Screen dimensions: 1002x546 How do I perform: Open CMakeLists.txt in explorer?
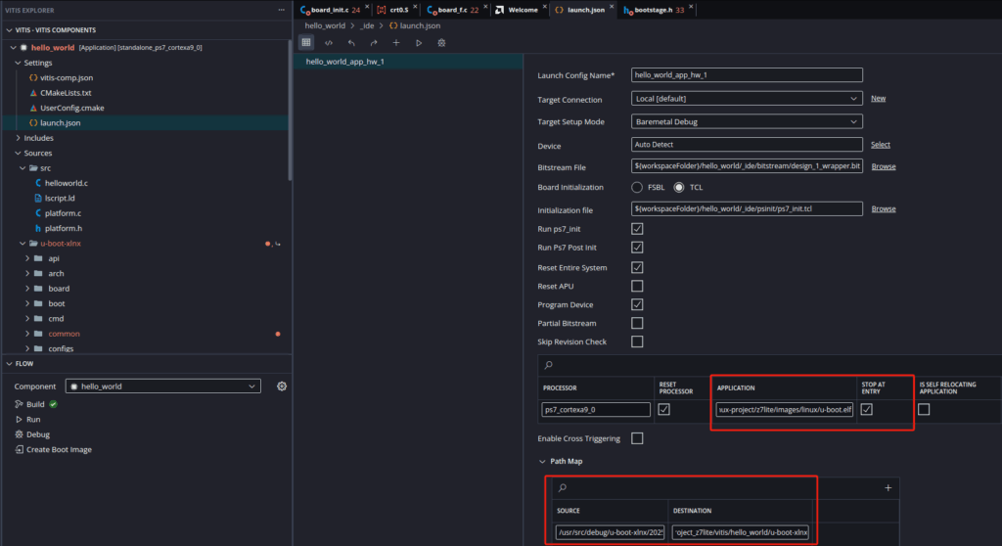(66, 93)
